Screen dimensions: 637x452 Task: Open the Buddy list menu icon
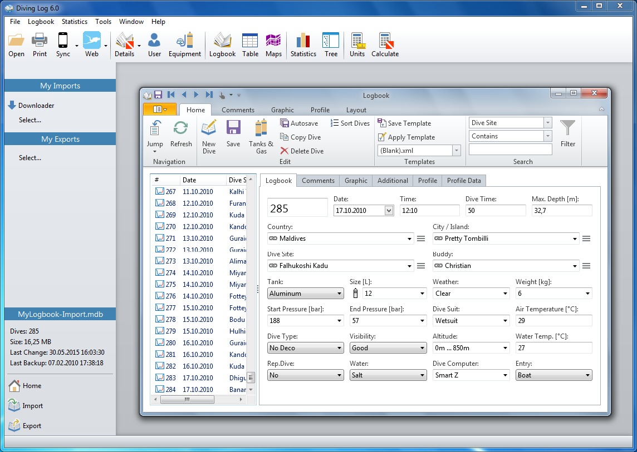[x=586, y=266]
